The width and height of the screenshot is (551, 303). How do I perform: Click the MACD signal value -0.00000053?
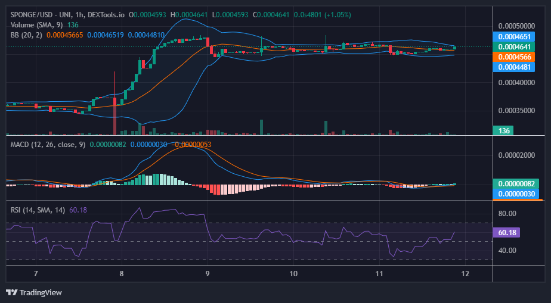coord(191,145)
